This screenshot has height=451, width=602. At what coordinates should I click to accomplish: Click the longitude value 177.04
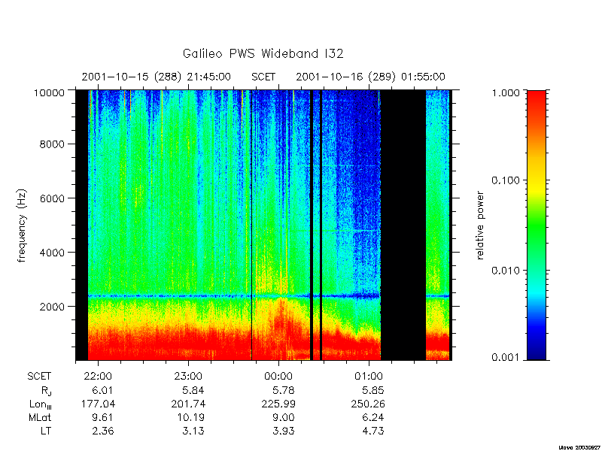point(98,404)
